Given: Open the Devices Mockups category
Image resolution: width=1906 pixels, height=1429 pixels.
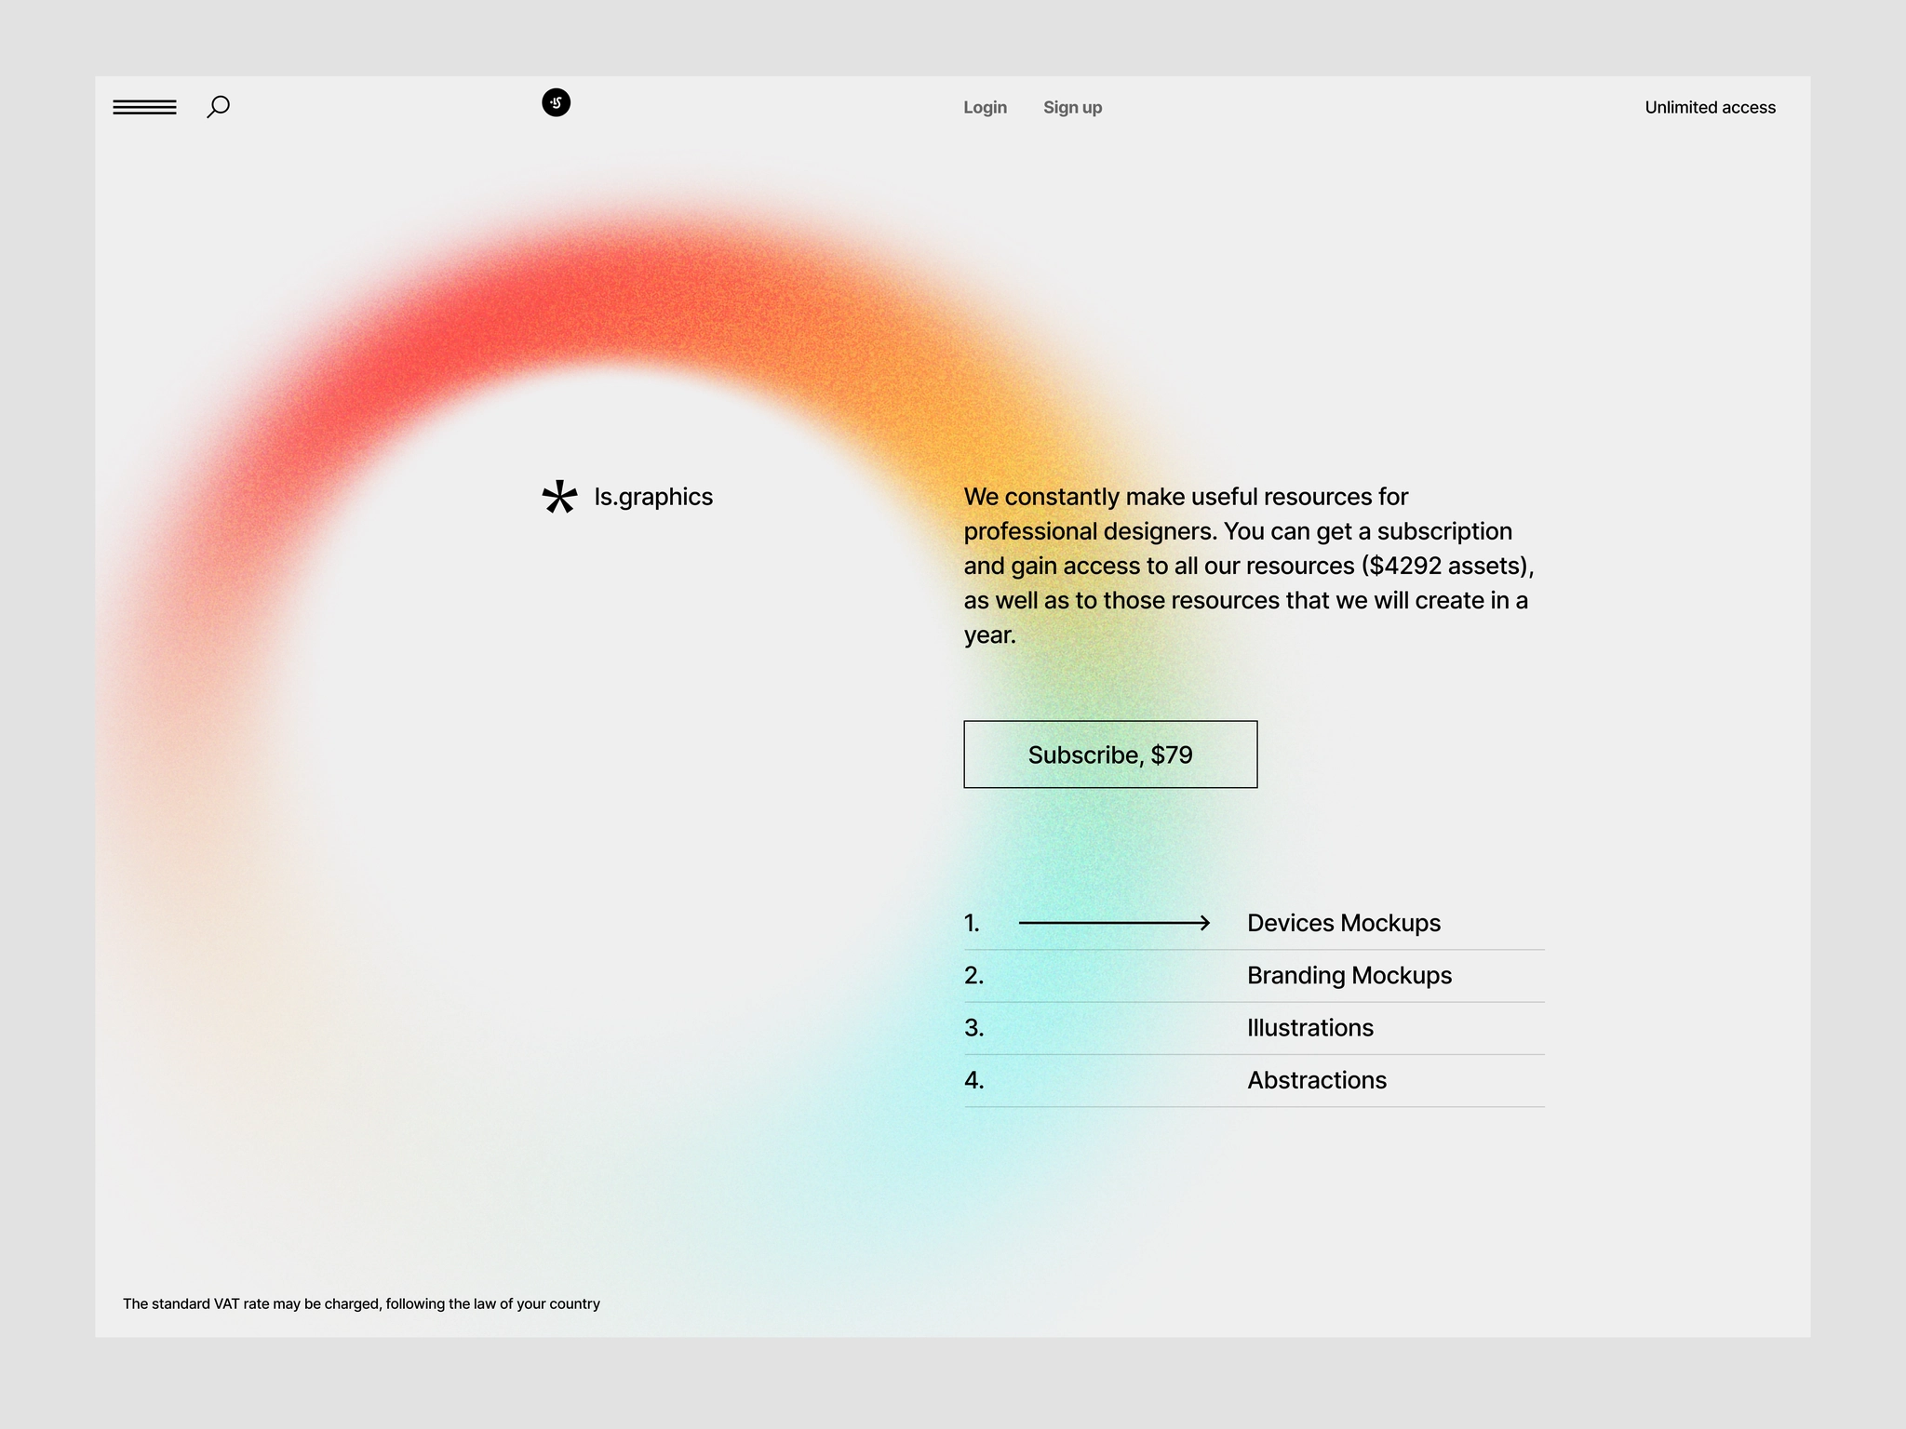Looking at the screenshot, I should (1344, 923).
